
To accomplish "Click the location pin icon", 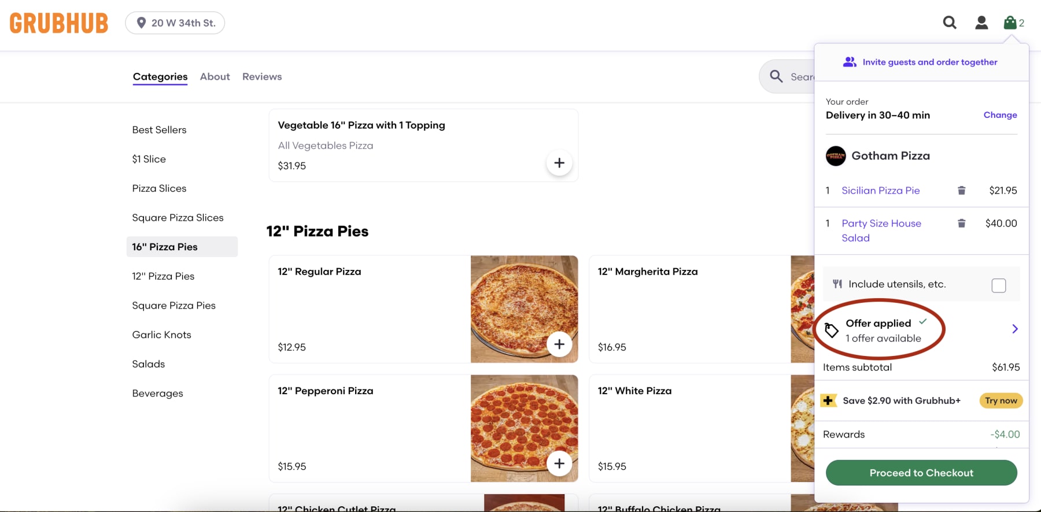I will coord(141,23).
